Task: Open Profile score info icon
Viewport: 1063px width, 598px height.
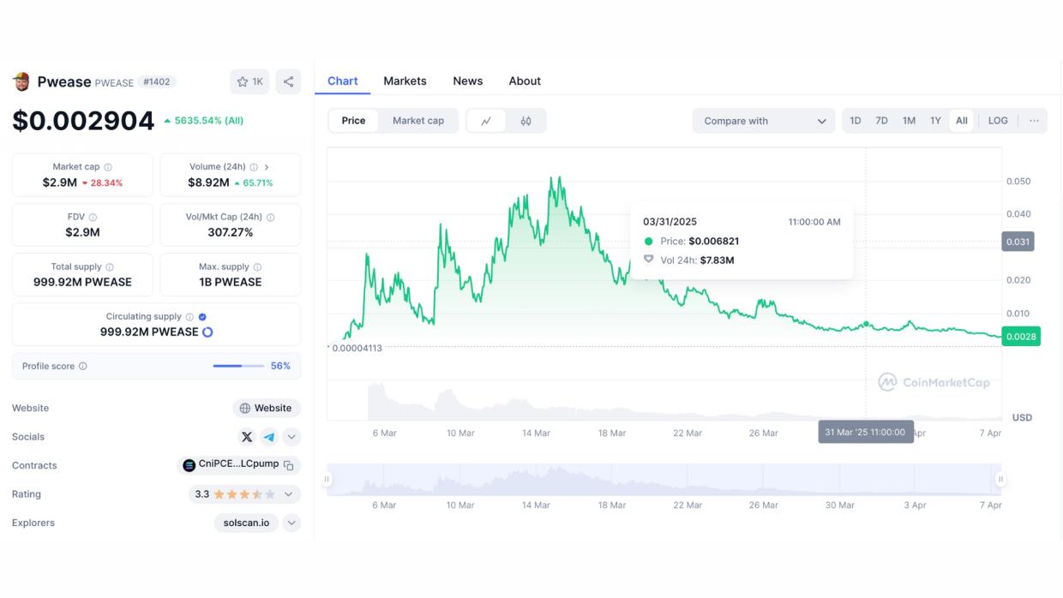Action: pyautogui.click(x=83, y=367)
